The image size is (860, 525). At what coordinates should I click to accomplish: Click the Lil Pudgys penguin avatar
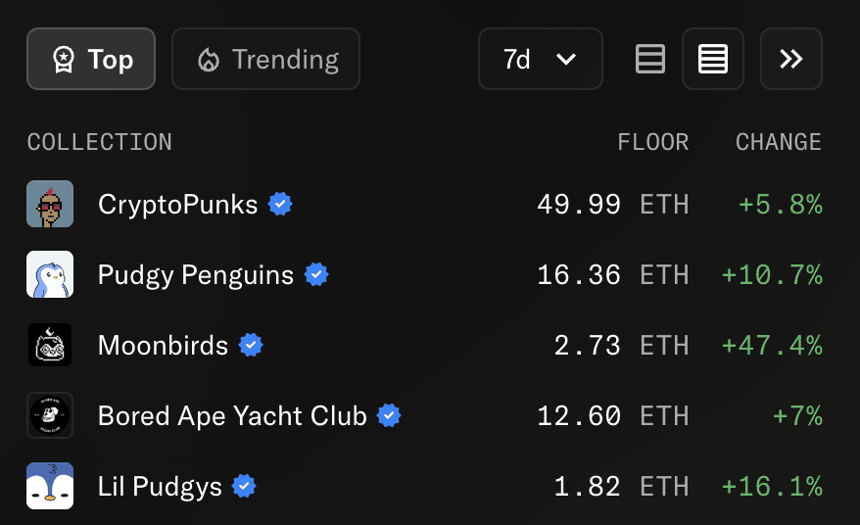(x=50, y=486)
